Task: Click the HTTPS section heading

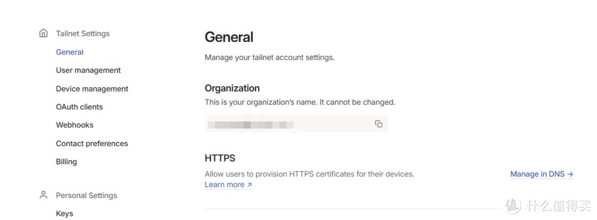Action: (x=220, y=158)
